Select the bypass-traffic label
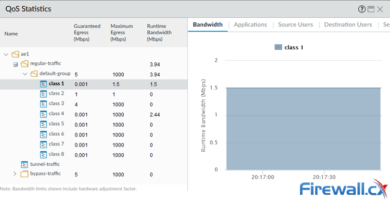 (x=46, y=174)
